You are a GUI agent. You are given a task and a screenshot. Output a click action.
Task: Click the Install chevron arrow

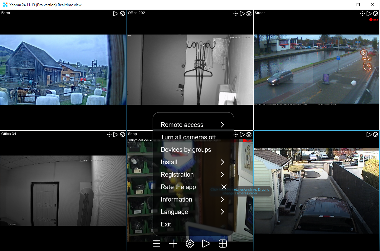pyautogui.click(x=222, y=162)
